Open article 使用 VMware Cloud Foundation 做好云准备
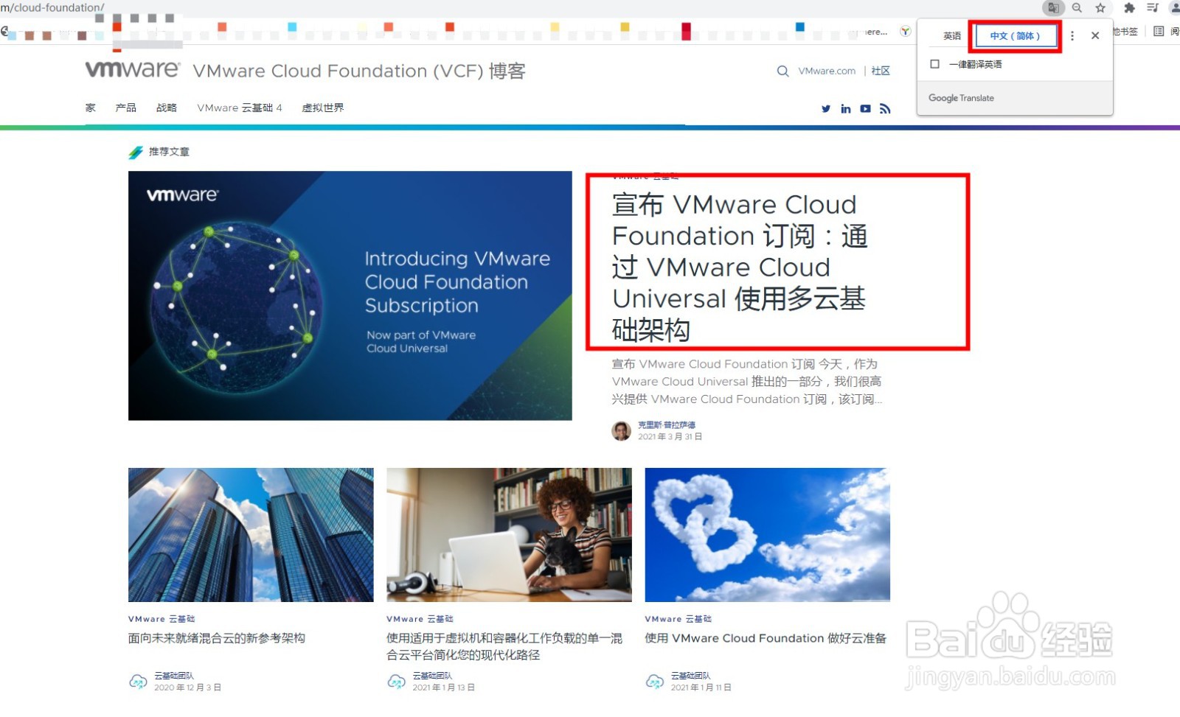Image resolution: width=1180 pixels, height=717 pixels. coord(766,638)
